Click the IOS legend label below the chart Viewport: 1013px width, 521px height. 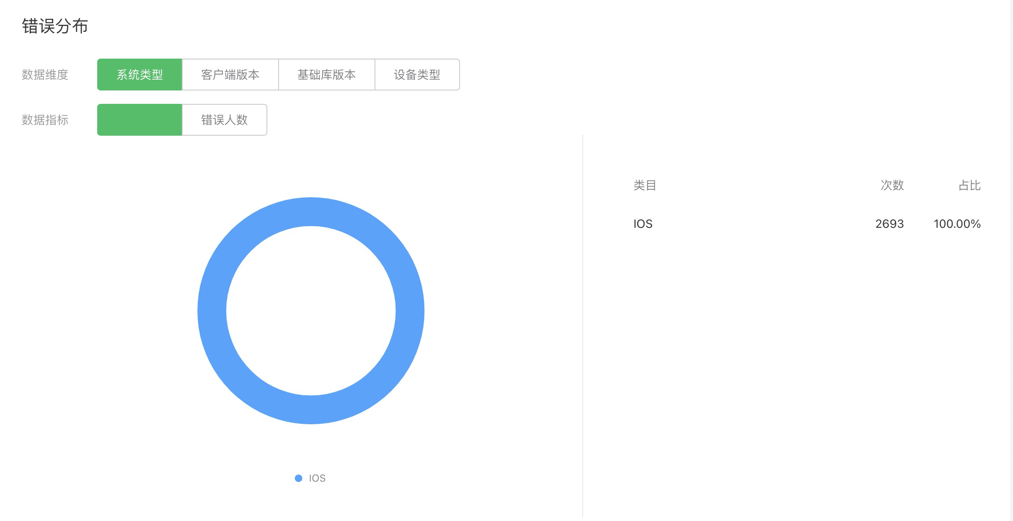[x=317, y=478]
